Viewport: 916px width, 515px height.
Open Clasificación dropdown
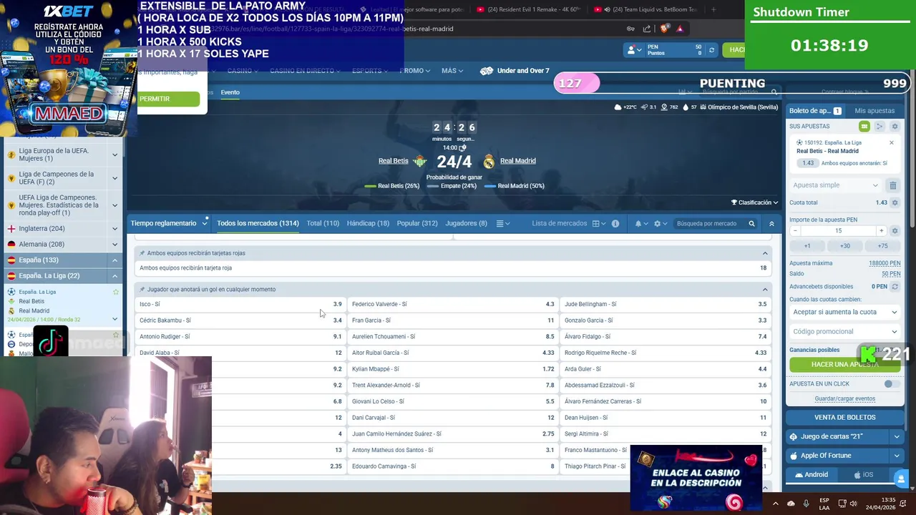(x=754, y=202)
